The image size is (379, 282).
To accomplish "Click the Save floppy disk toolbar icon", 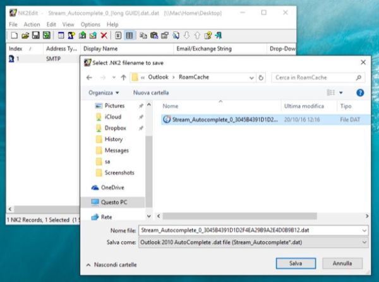I will [x=36, y=35].
